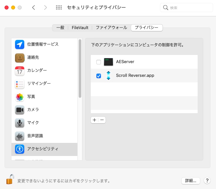Enable the AEServer checkbox
The width and height of the screenshot is (216, 189).
pyautogui.click(x=99, y=62)
